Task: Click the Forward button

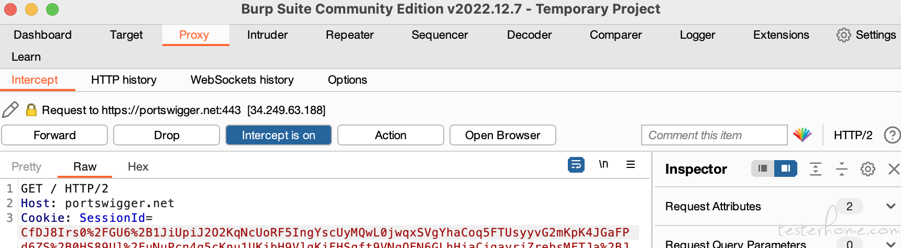Action: pos(54,135)
